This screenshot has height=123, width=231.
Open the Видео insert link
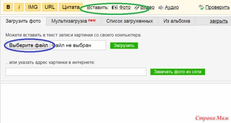(147, 7)
